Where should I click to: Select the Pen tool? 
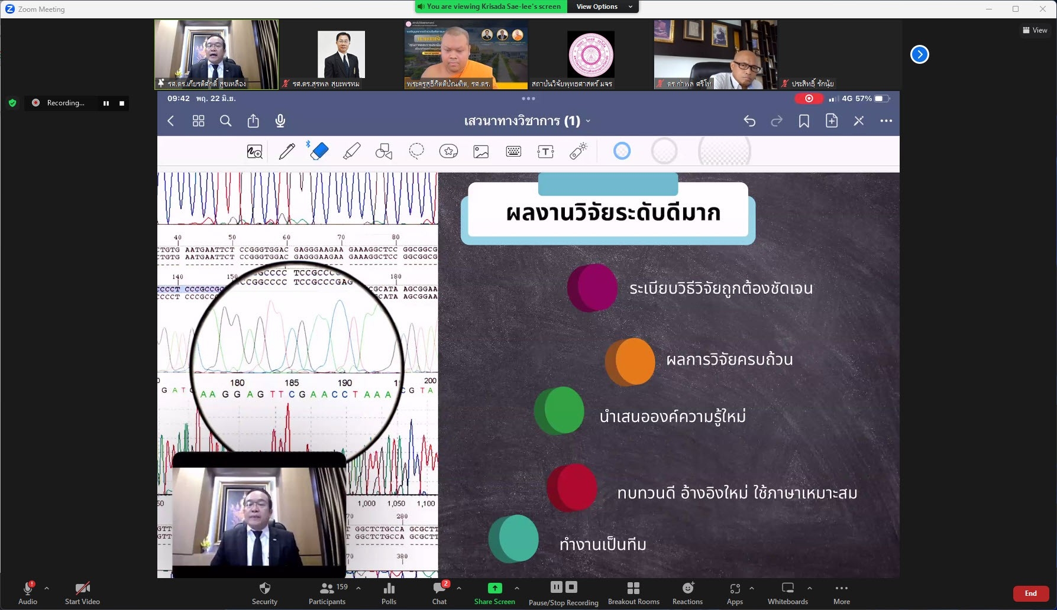point(287,151)
